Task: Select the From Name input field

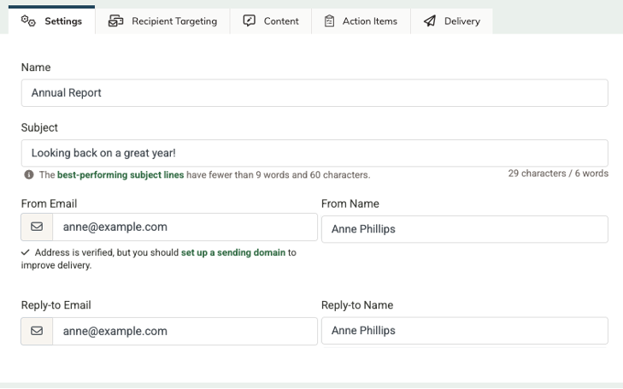Action: click(464, 229)
